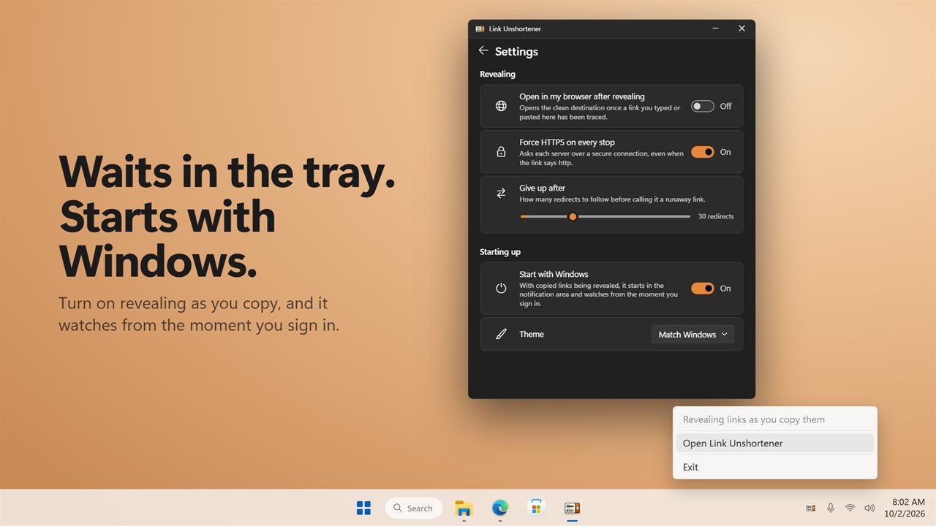Select Exit from the tray menu
The image size is (936, 526).
coord(774,467)
